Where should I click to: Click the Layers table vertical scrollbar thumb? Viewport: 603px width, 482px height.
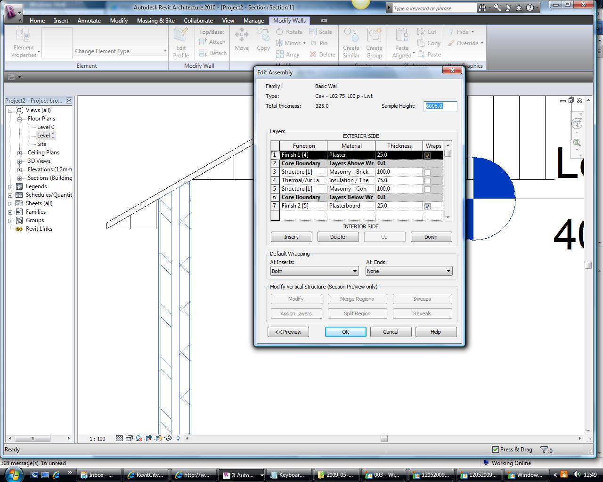tap(448, 153)
